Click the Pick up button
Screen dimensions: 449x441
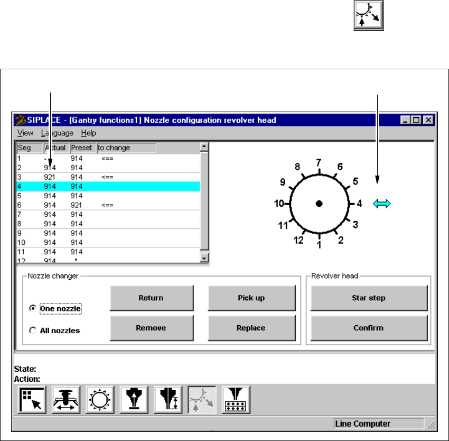point(251,298)
